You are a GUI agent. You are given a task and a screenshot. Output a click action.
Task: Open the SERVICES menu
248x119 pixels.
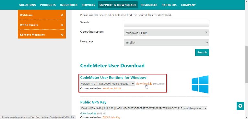pyautogui.click(x=89, y=5)
